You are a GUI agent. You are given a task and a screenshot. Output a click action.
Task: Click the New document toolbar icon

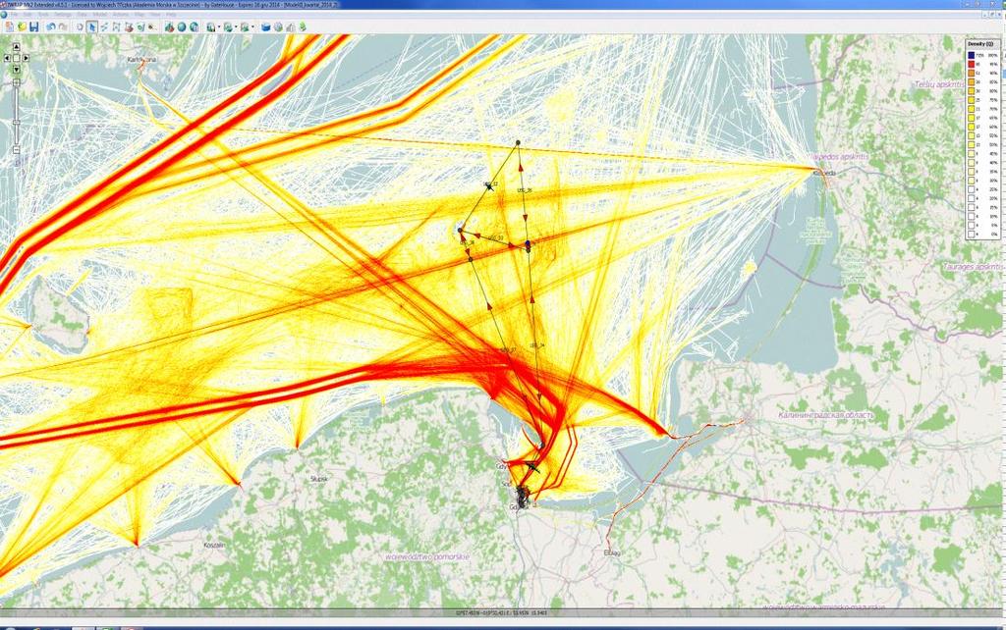click(10, 26)
